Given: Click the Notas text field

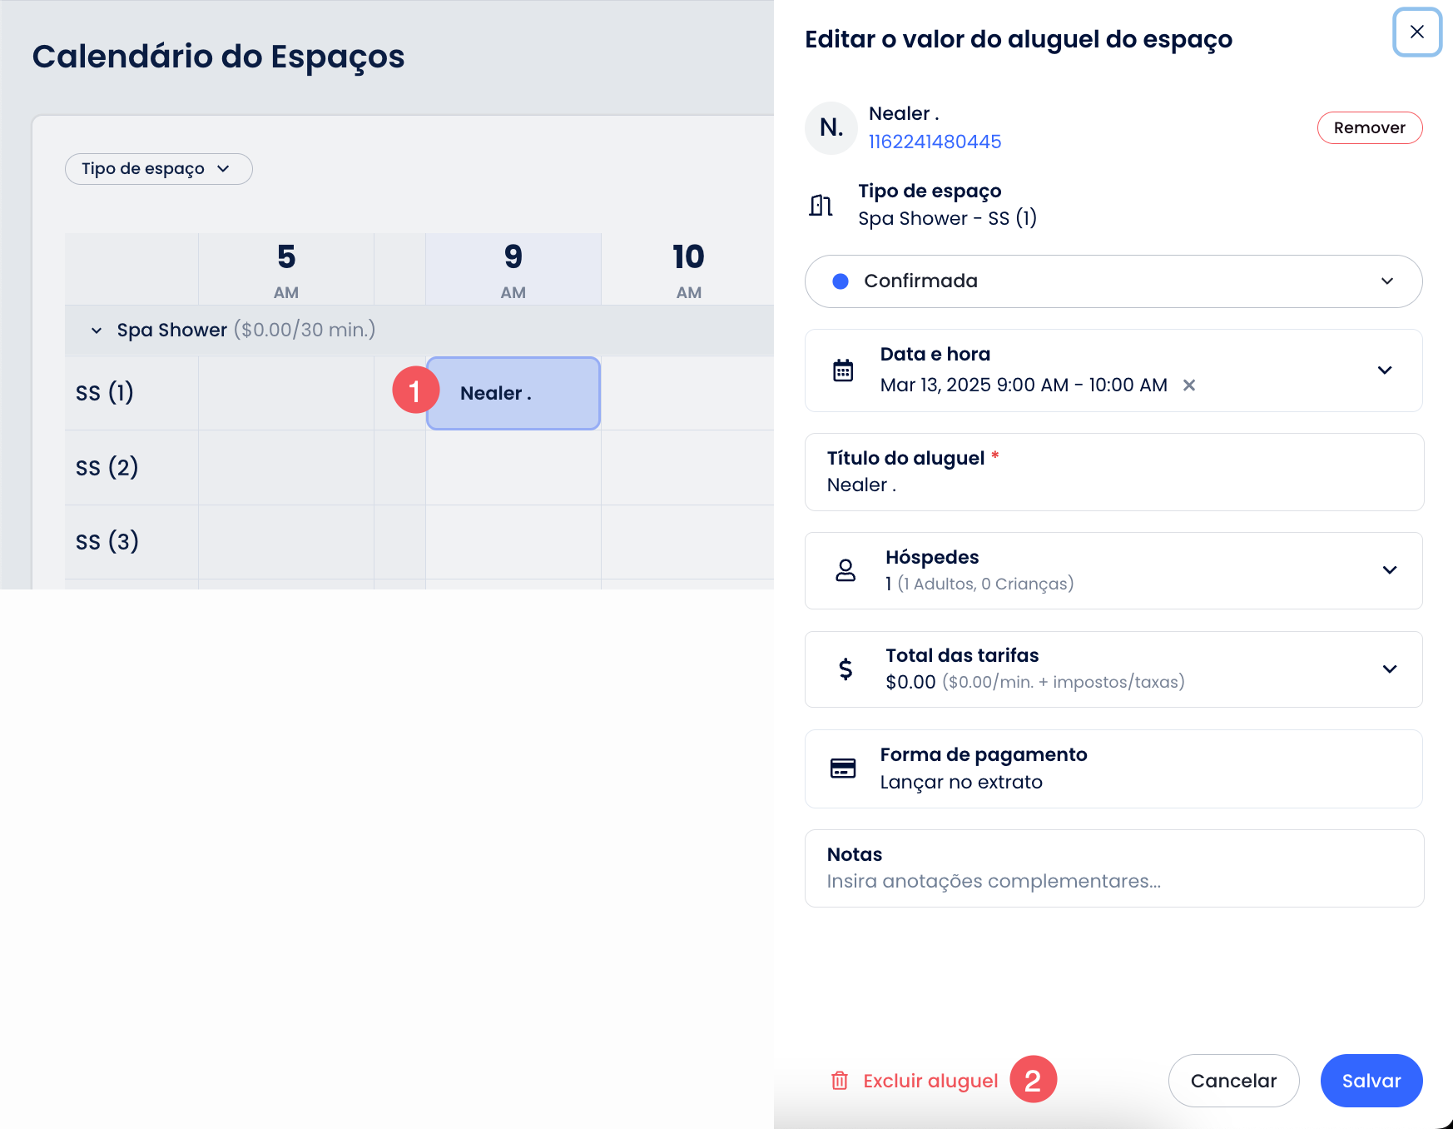Looking at the screenshot, I should pos(1113,881).
